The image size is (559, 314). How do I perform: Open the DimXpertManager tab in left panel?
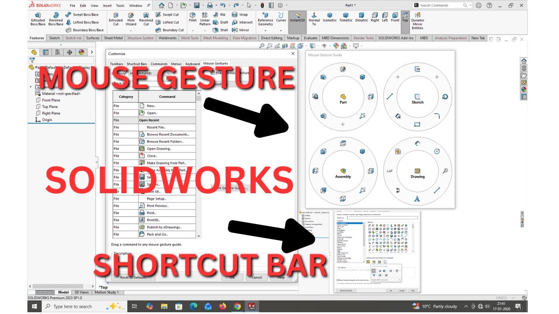click(69, 52)
